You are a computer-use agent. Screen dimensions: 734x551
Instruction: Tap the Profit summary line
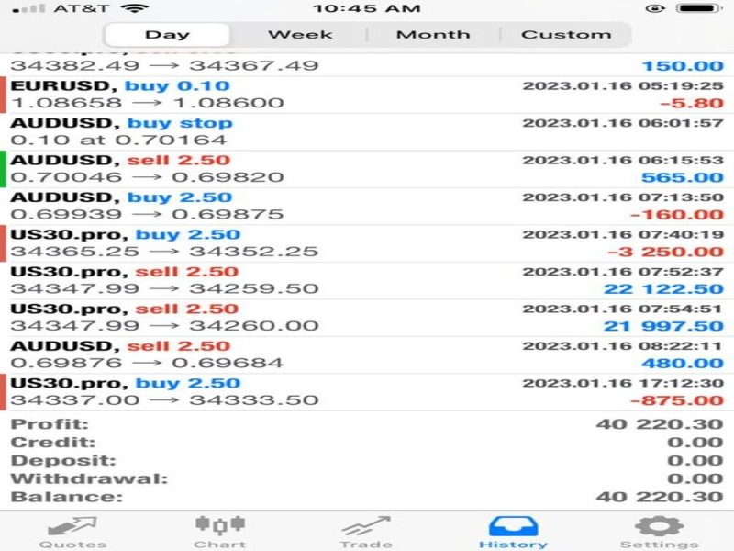pyautogui.click(x=367, y=424)
